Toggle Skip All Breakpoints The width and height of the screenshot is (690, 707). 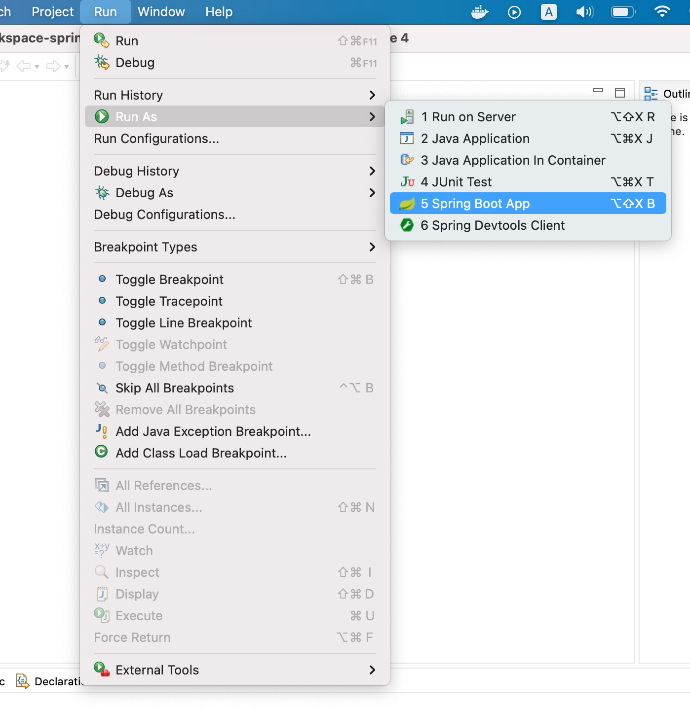pos(174,388)
